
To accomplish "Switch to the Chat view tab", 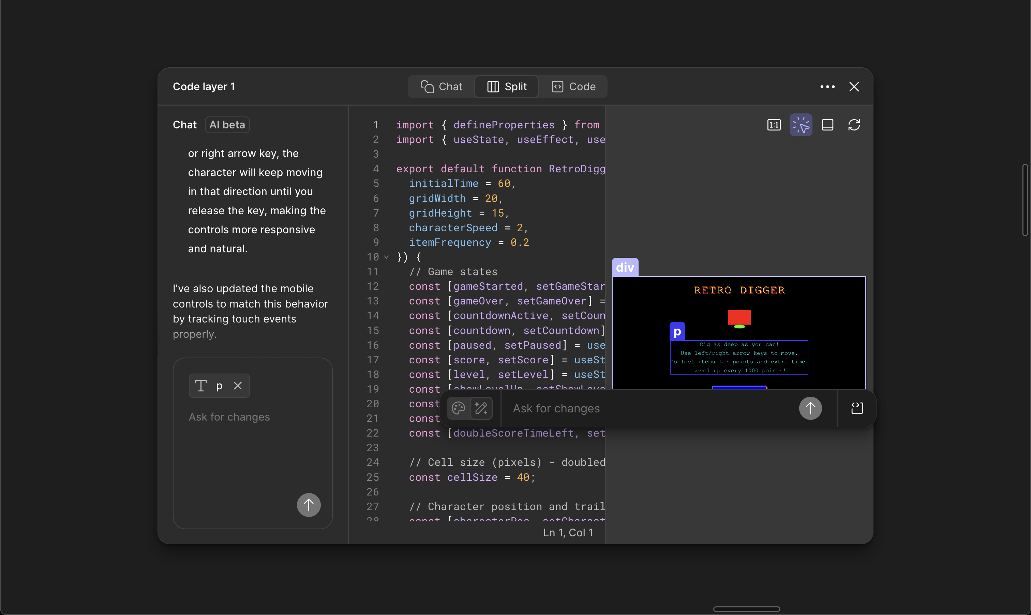I will point(442,86).
